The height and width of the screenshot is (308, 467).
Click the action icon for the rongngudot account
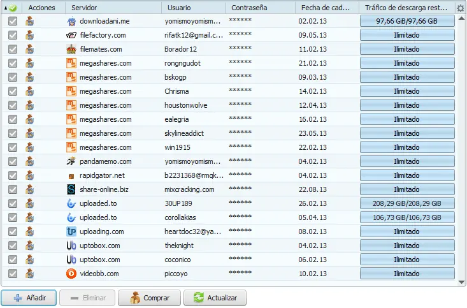point(29,63)
